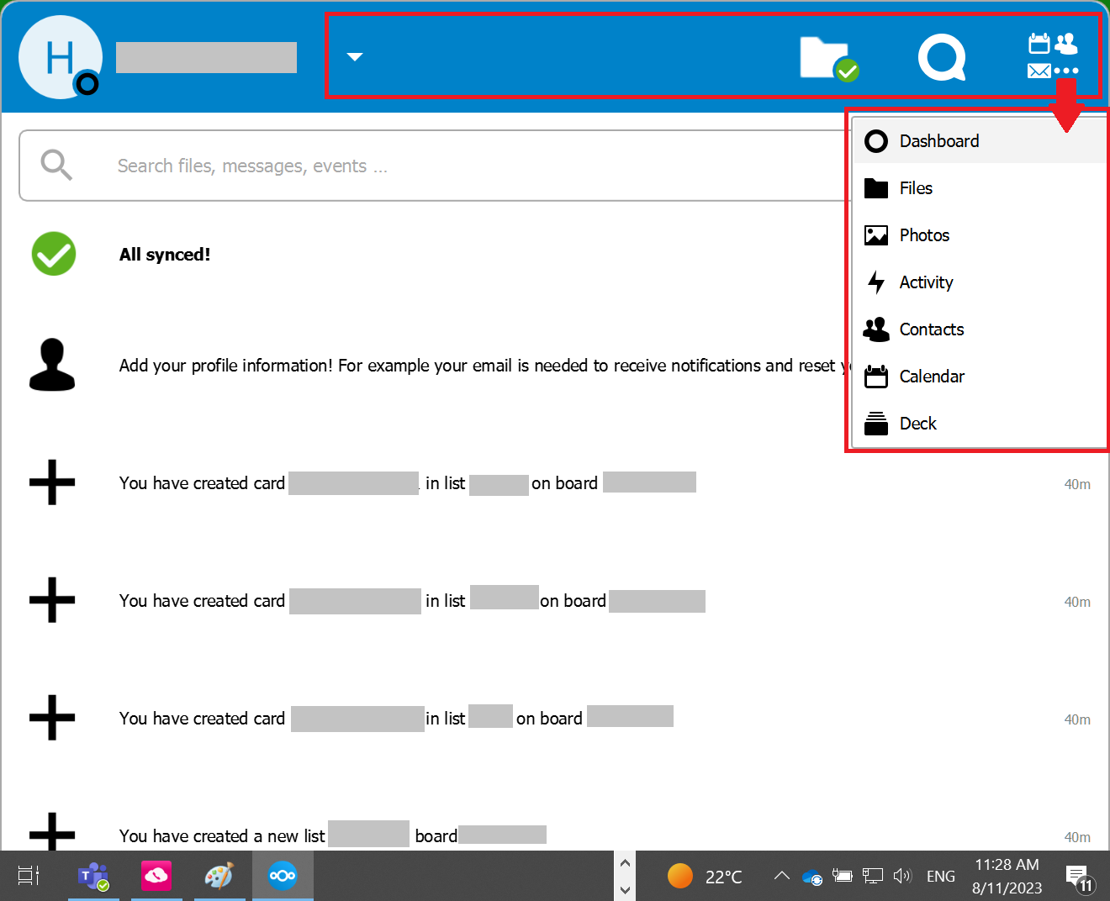Click the taskbar toolbar scroll up arrow
The image size is (1110, 901).
[625, 862]
